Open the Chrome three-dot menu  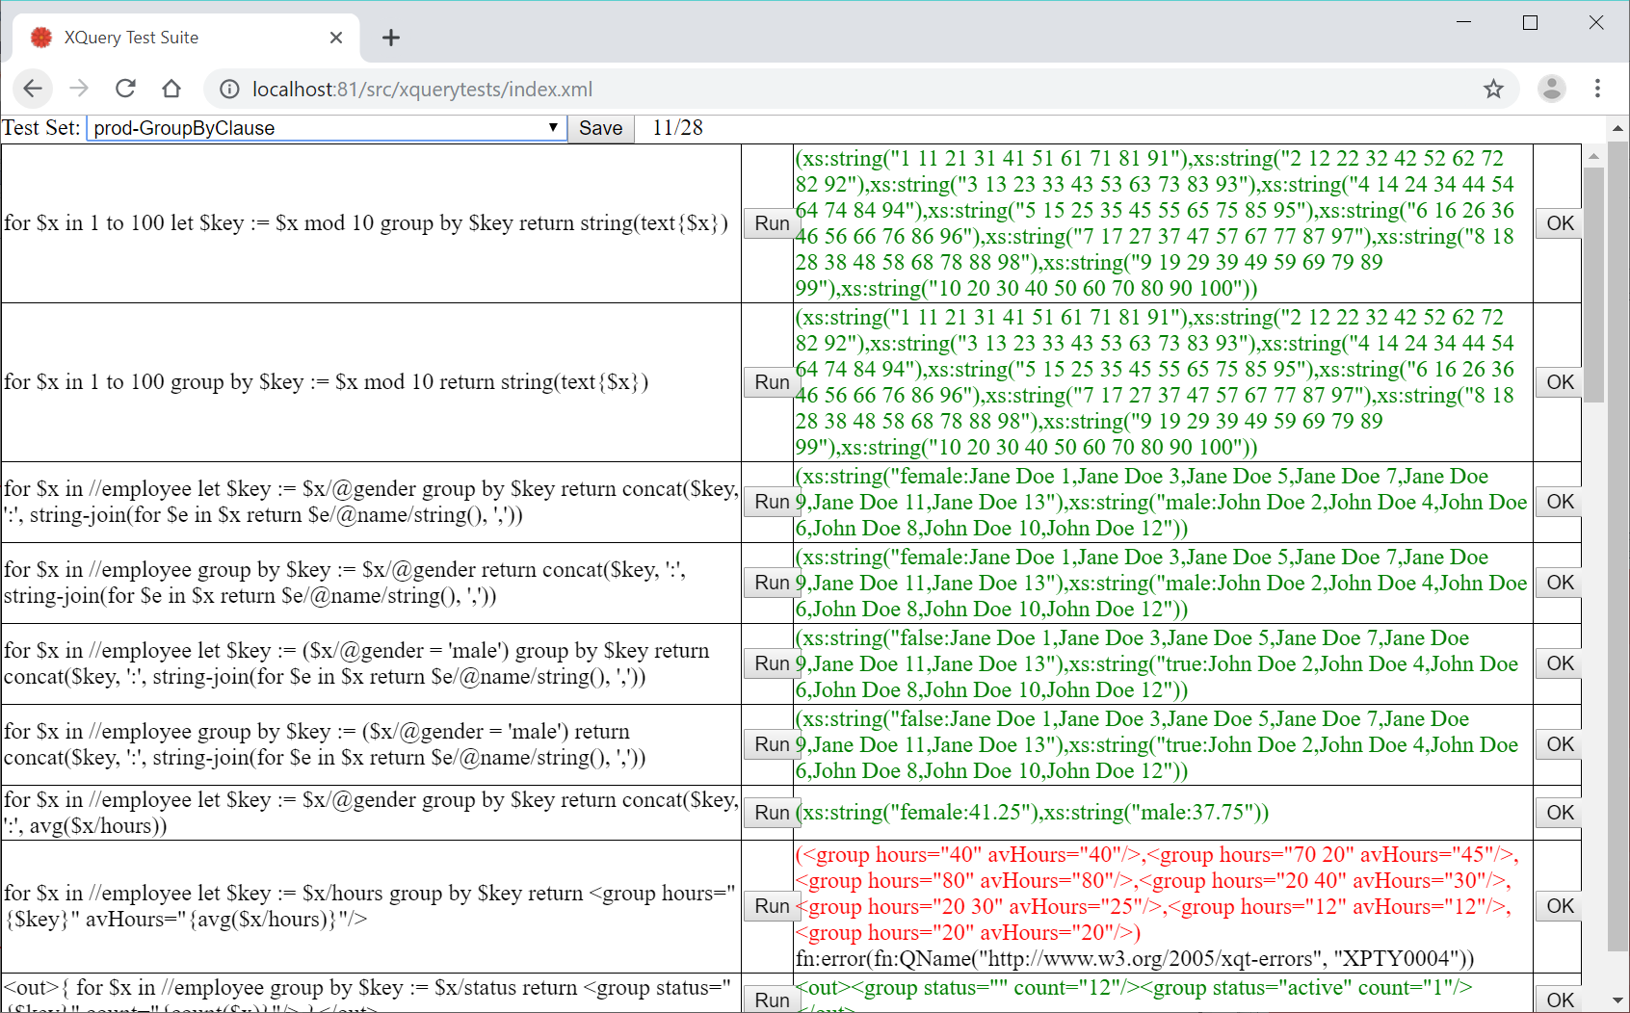click(1597, 89)
